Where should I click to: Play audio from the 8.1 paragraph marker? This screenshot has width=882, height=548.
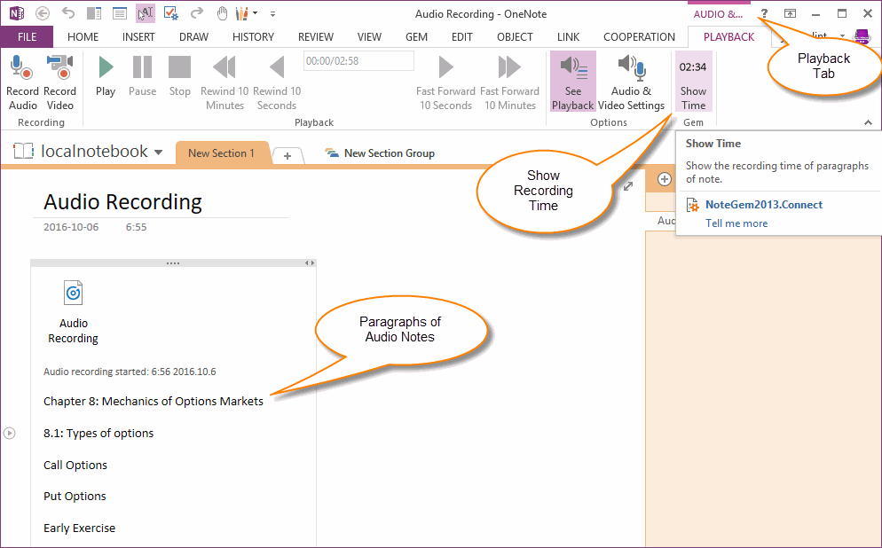[x=10, y=433]
